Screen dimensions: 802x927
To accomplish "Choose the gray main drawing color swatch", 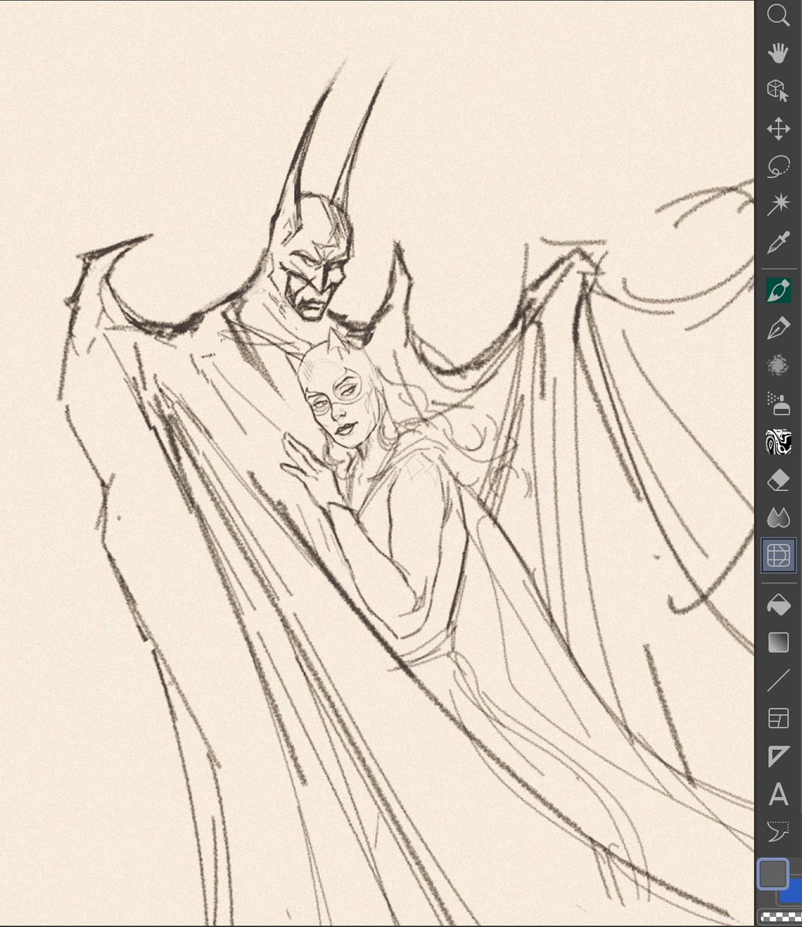I will tap(773, 874).
